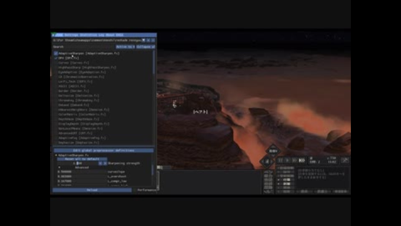This screenshot has width=401, height=226.
Task: Toggle the DPX effect checkbox
Action: pyautogui.click(x=56, y=58)
